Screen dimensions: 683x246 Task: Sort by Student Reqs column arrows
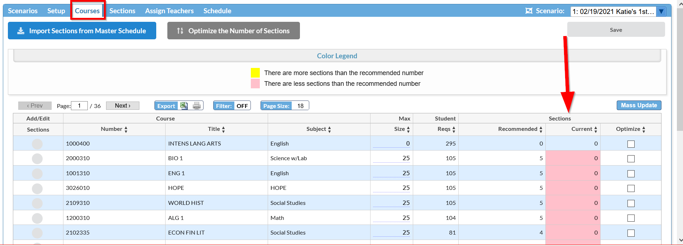click(454, 129)
